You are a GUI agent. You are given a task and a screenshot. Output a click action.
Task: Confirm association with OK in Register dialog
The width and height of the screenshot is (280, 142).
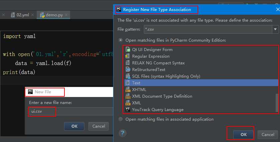(243, 135)
